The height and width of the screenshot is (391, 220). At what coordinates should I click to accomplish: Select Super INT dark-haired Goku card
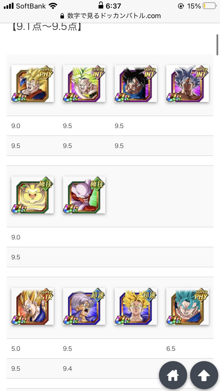[x=136, y=84]
